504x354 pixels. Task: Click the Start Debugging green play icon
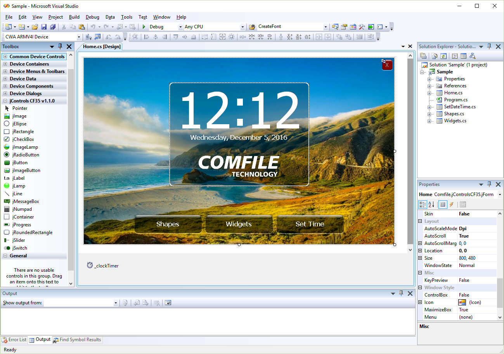144,27
